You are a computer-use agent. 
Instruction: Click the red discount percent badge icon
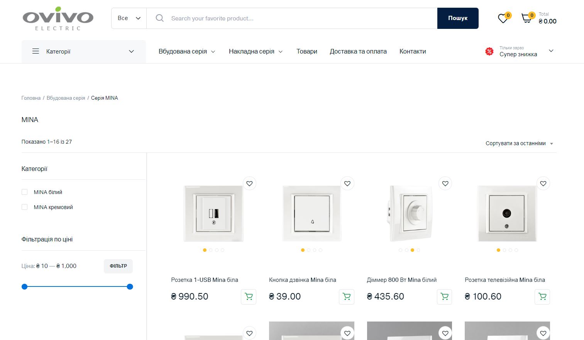489,51
